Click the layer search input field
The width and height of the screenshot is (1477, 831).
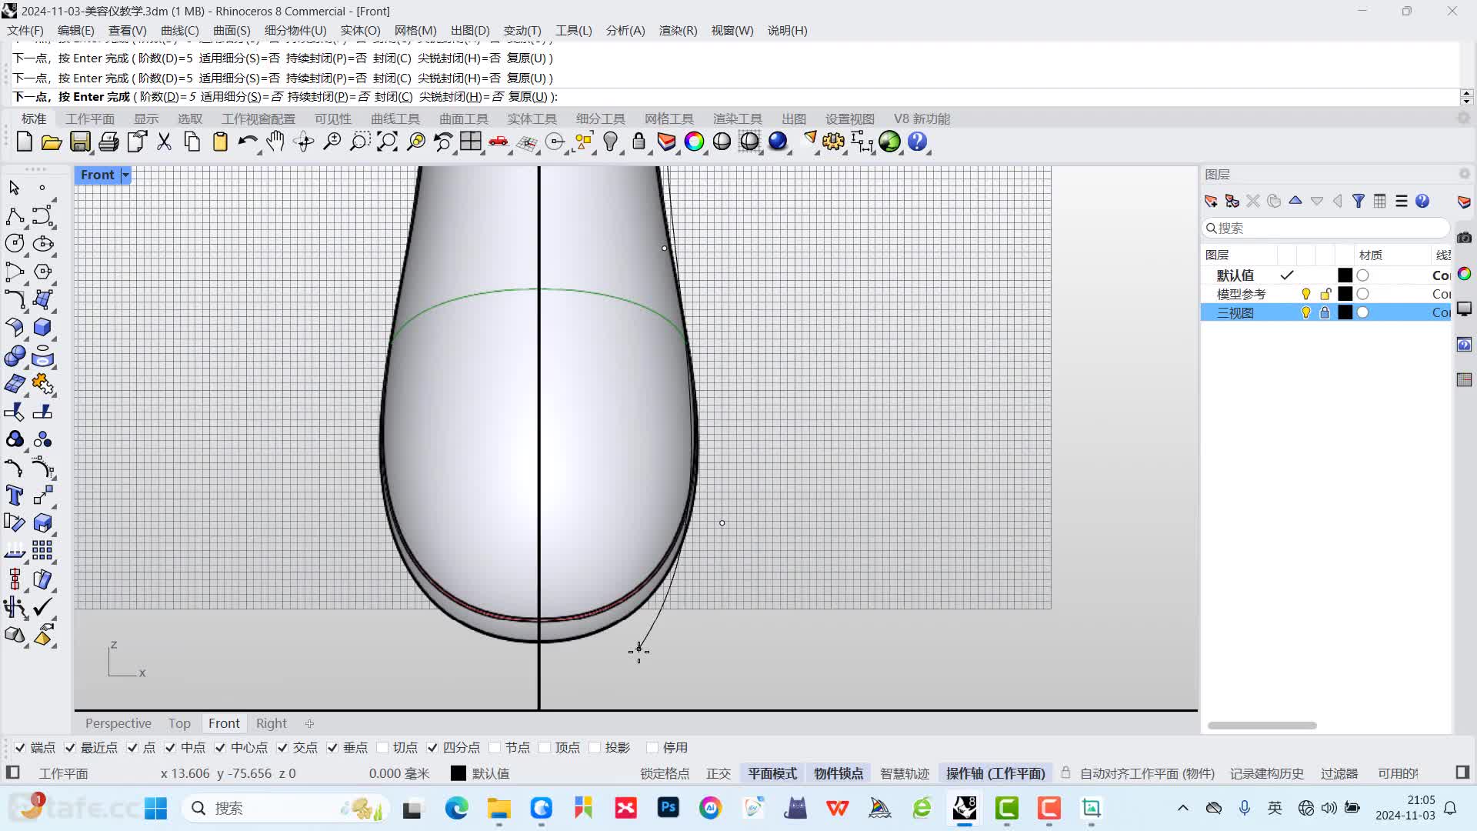tap(1325, 228)
